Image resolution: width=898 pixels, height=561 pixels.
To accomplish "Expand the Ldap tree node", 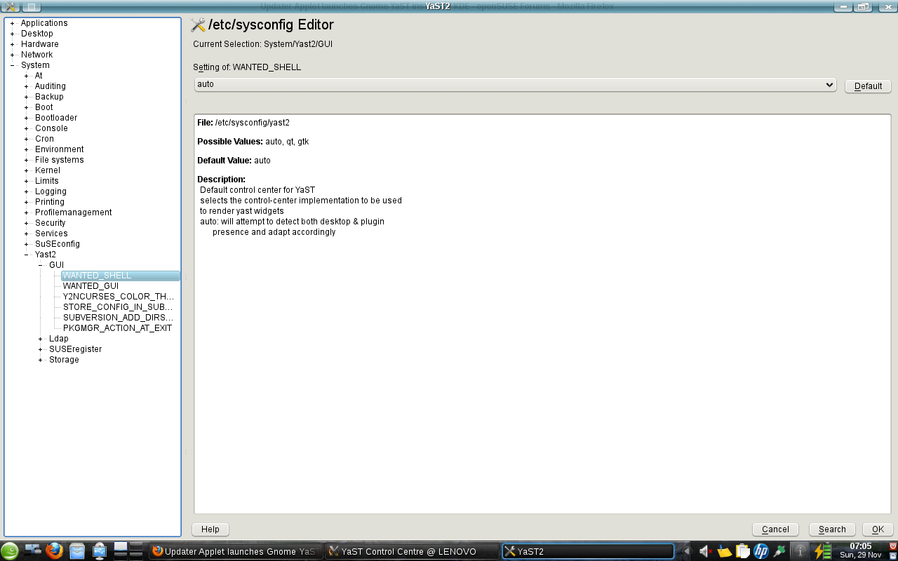I will (41, 339).
